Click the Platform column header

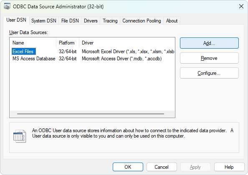(x=68, y=43)
